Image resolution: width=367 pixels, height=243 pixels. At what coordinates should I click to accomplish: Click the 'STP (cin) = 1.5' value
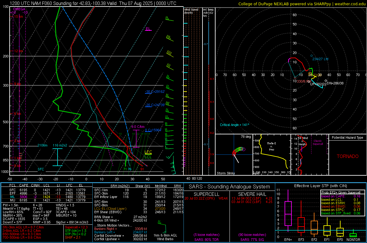point(76,231)
